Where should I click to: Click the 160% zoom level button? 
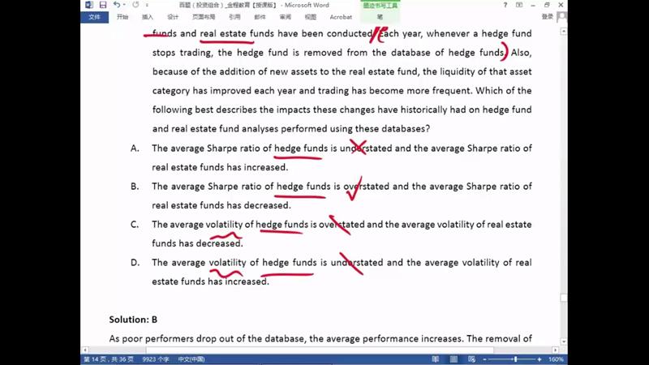[556, 359]
